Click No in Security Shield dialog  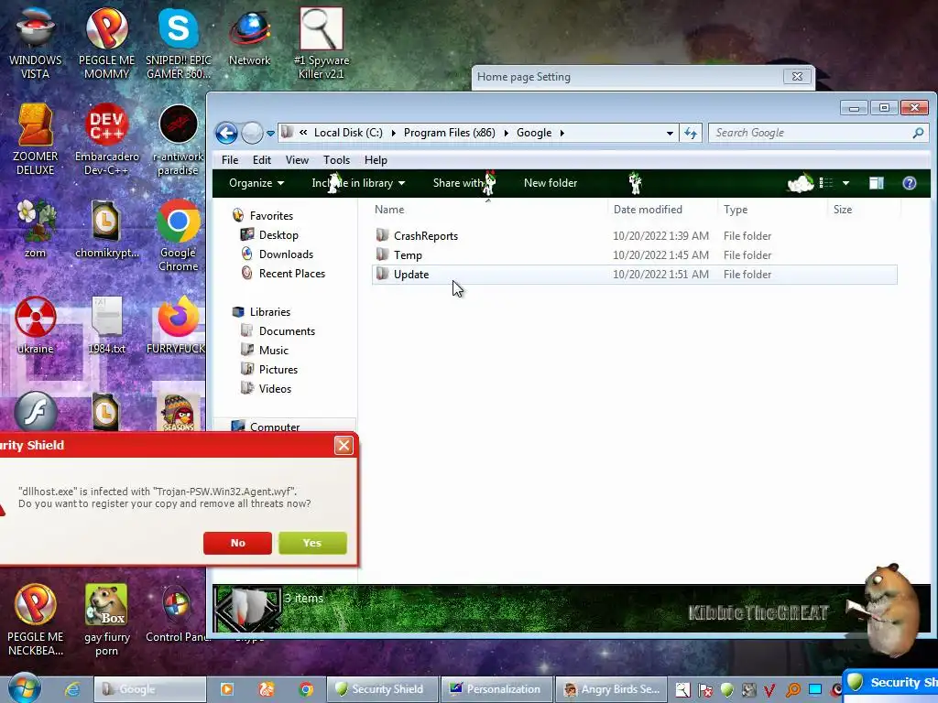click(x=237, y=543)
